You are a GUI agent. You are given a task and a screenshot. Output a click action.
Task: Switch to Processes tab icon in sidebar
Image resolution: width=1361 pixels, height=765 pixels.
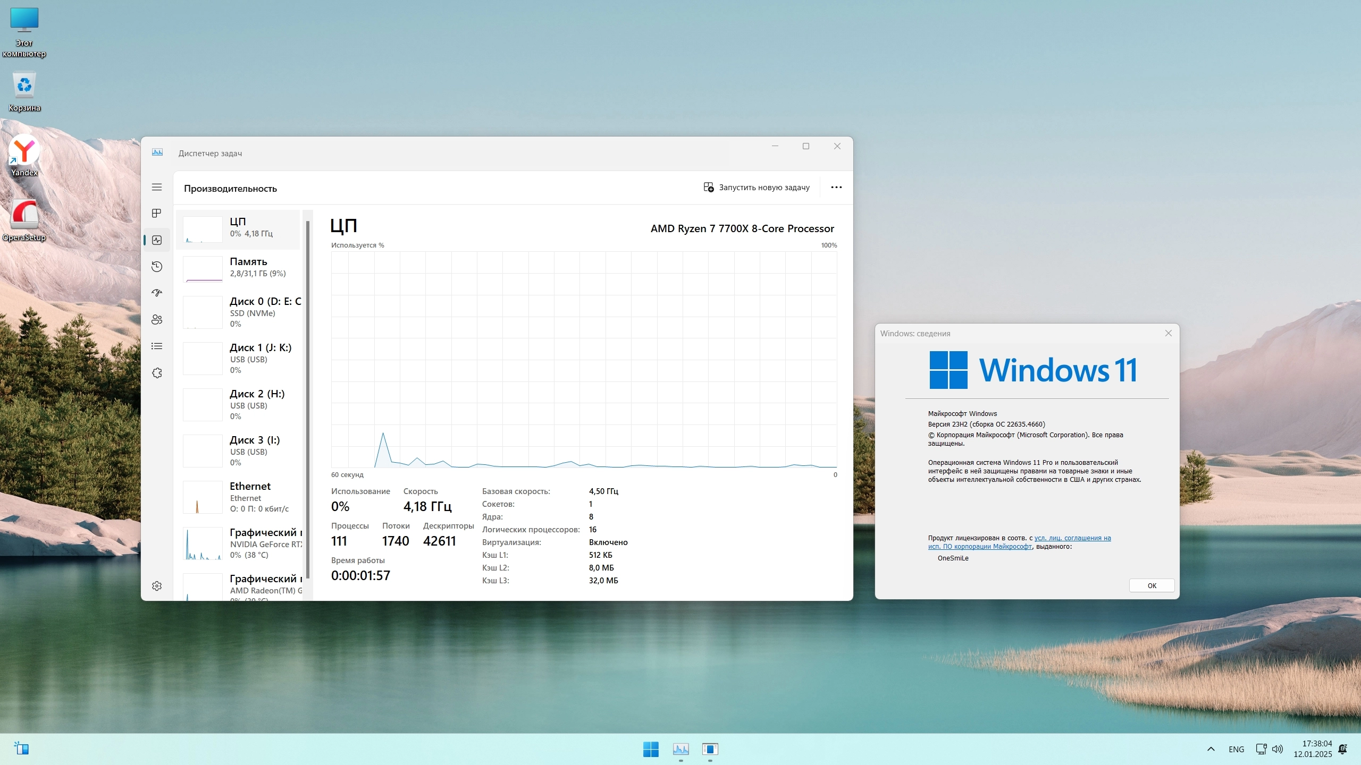click(x=157, y=213)
